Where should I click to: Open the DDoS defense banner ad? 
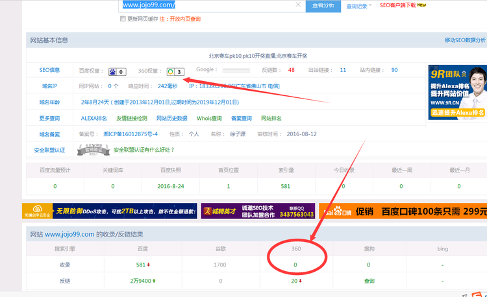(109, 211)
